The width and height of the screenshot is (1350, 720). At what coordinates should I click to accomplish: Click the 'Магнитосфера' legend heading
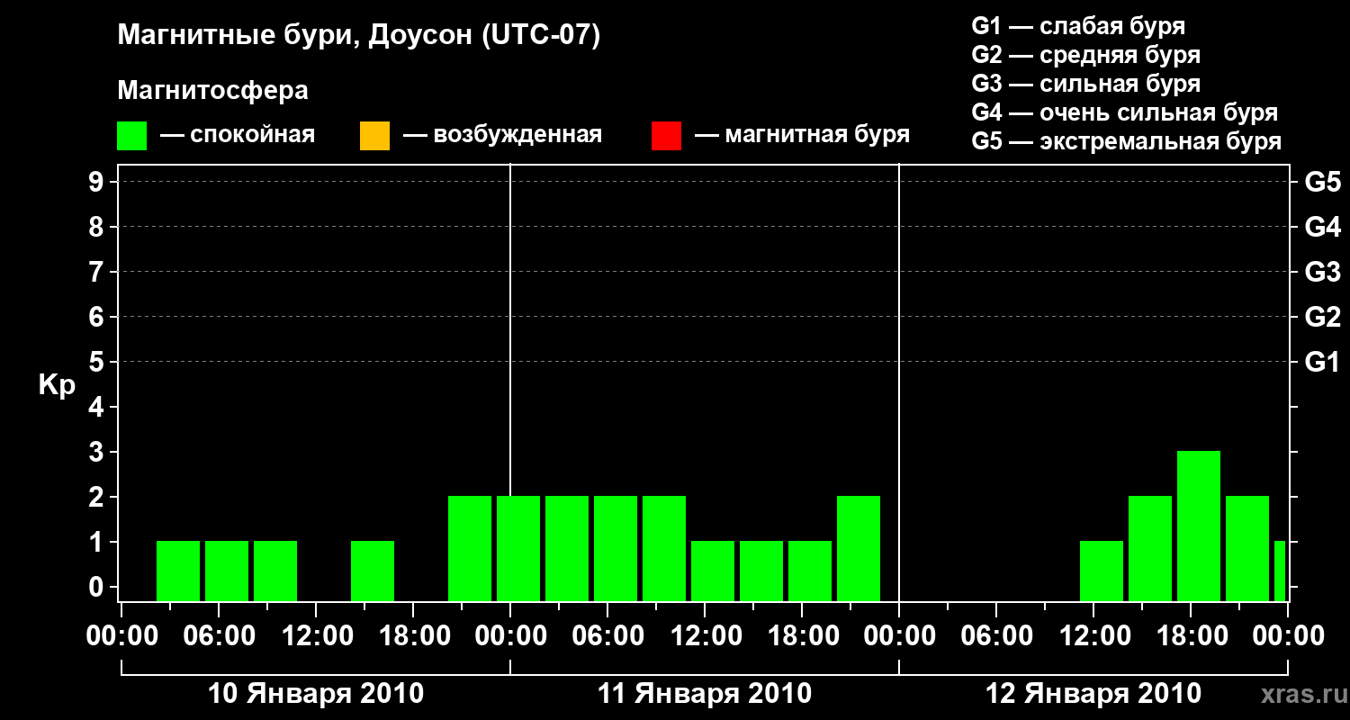(213, 91)
